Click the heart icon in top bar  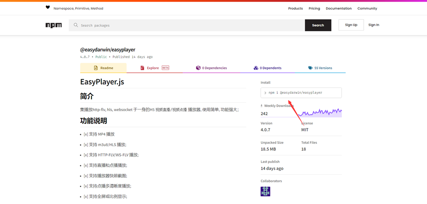click(47, 7)
